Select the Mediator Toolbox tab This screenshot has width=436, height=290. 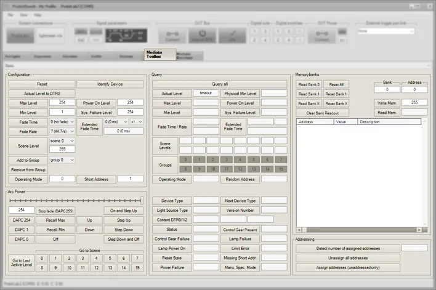tap(160, 55)
